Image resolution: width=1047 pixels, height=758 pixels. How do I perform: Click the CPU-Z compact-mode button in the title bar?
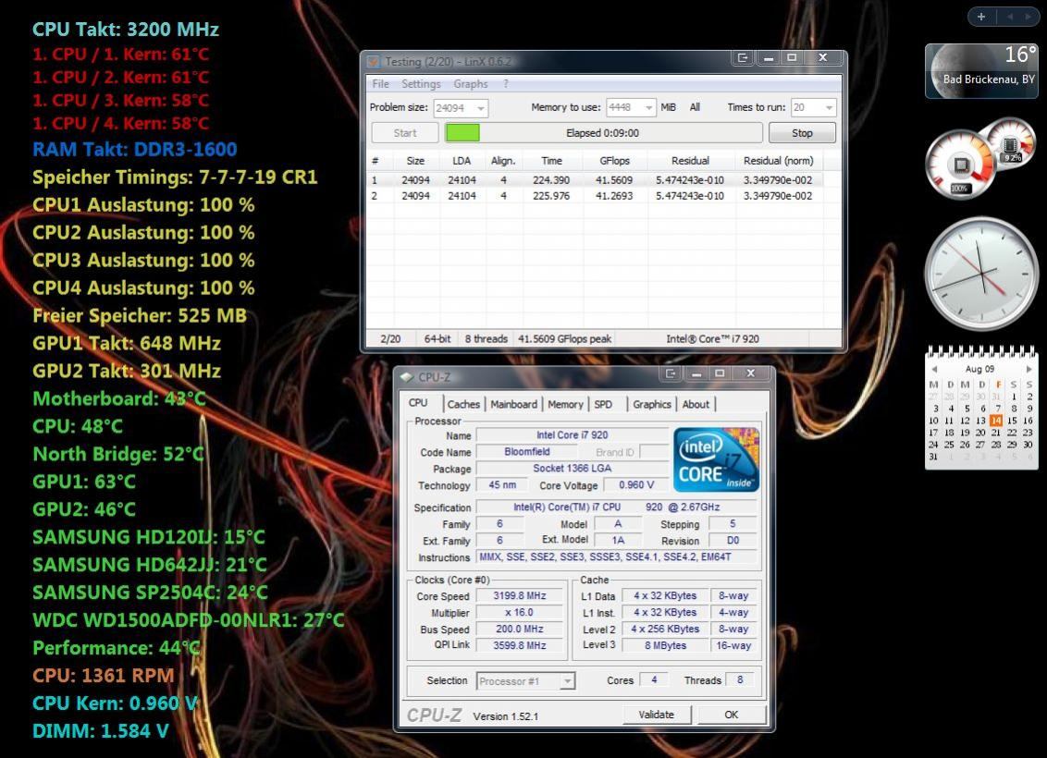click(x=671, y=373)
